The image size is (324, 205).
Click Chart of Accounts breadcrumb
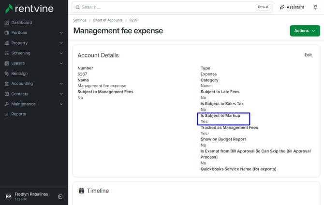click(108, 20)
